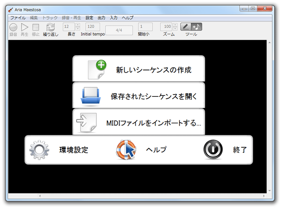Decrease ズーム zoom with down arrow
Image resolution: width=281 pixels, height=208 pixels.
(x=175, y=29)
